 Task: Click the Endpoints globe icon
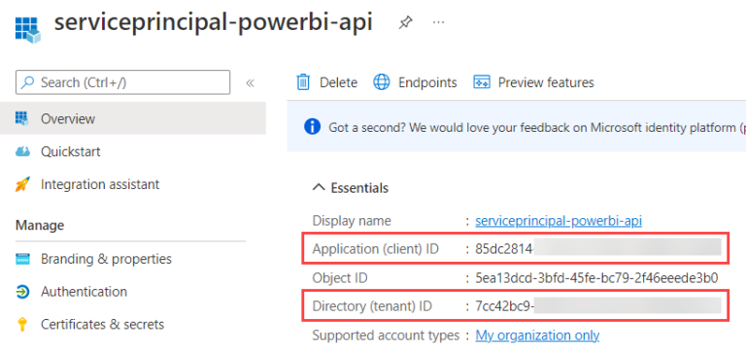382,82
